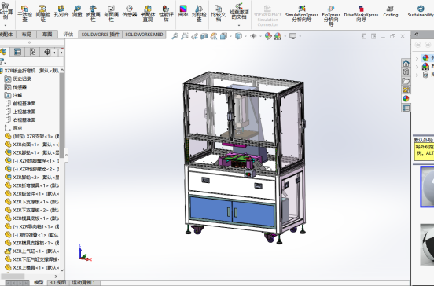Select Model (模型) bottom tab
Image resolution: width=434 pixels, height=286 pixels.
tap(39, 282)
